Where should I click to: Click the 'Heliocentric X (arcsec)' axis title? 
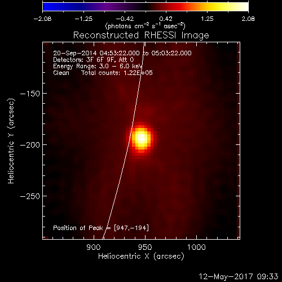click(x=141, y=256)
